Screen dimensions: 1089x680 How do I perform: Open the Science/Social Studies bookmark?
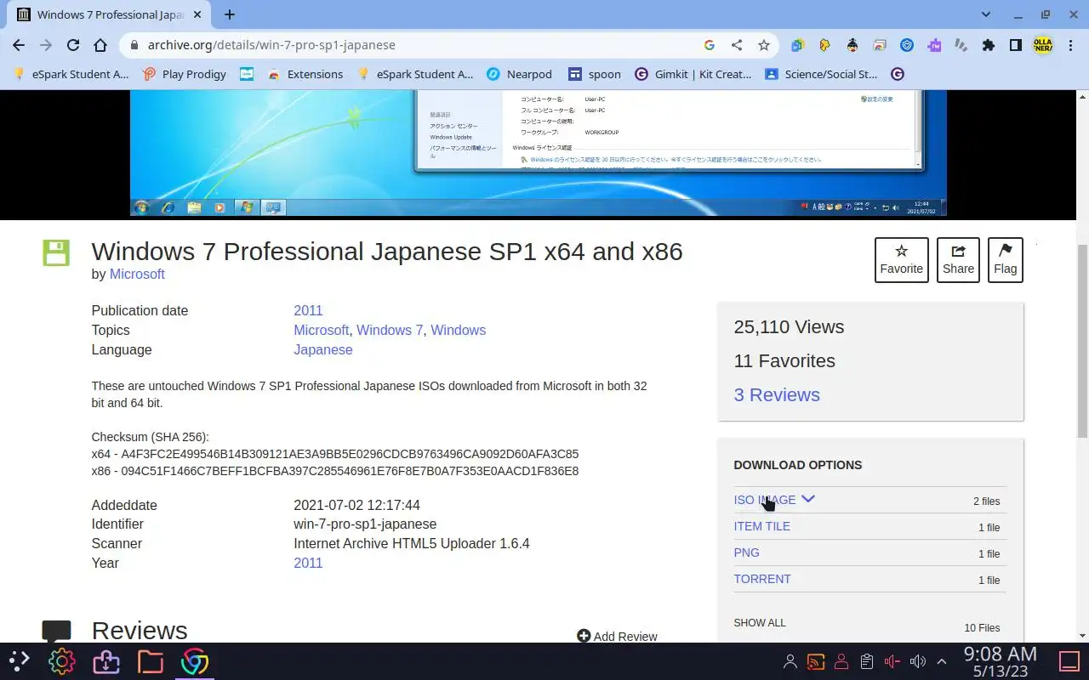click(x=821, y=74)
